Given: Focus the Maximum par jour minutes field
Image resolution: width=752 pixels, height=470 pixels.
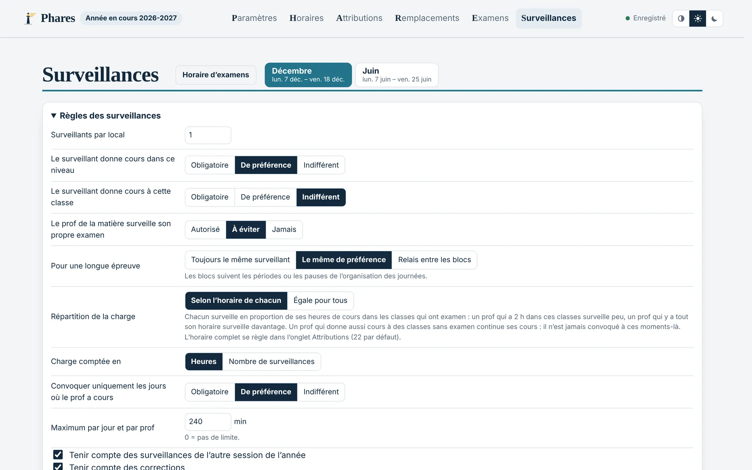Looking at the screenshot, I should [208, 422].
